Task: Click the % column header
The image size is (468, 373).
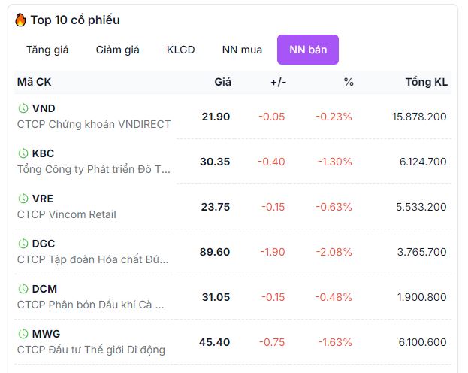Action: pos(349,82)
